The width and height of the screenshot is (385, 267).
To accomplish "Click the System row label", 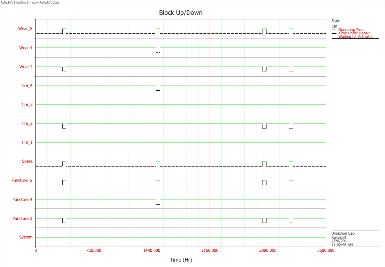I will 26,237.
